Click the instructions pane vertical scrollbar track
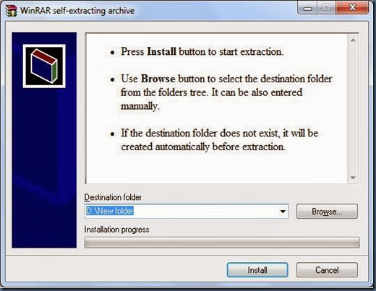 tap(353, 109)
